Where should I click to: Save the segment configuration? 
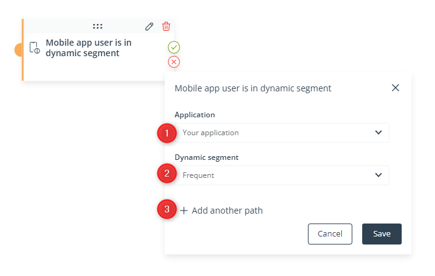point(382,234)
